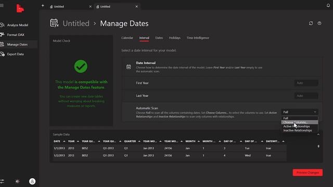Click the Preview Changes button
This screenshot has width=333, height=187.
point(308,172)
